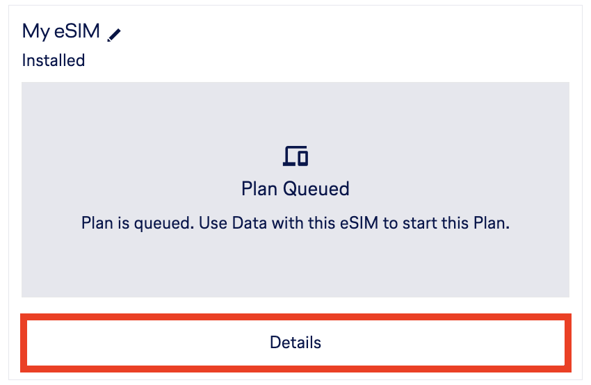Screen dimensions: 591x385
Task: Click the Installed status label
Action: point(54,60)
